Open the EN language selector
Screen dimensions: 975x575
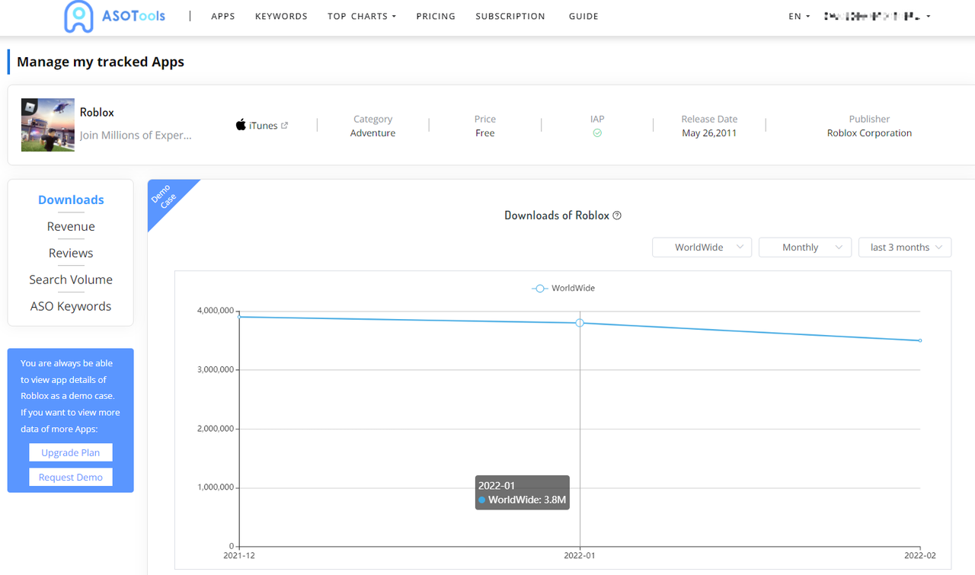[797, 16]
